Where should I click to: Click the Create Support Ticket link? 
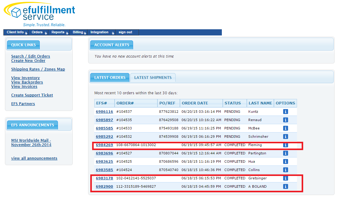pos(32,95)
